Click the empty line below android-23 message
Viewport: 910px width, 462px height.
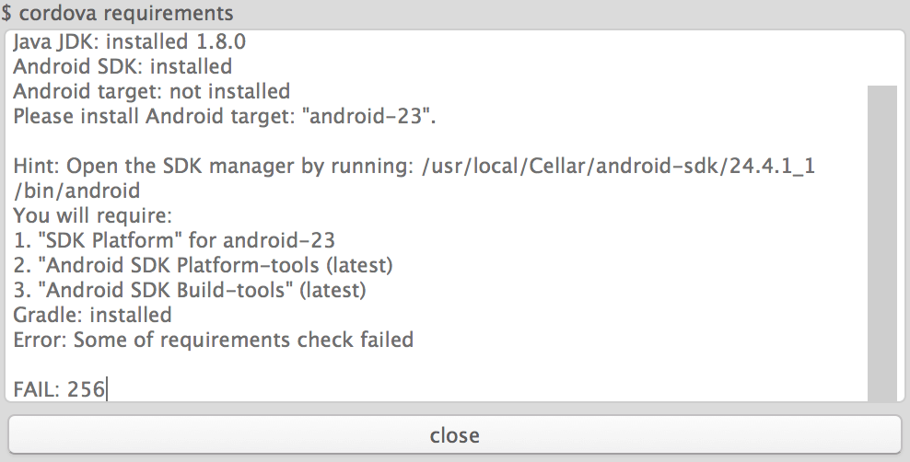pyautogui.click(x=436, y=142)
